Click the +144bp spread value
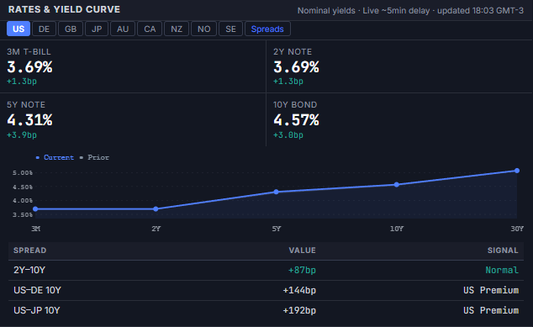 299,290
